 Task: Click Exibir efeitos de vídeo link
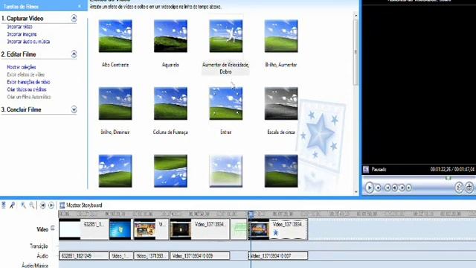[26, 74]
